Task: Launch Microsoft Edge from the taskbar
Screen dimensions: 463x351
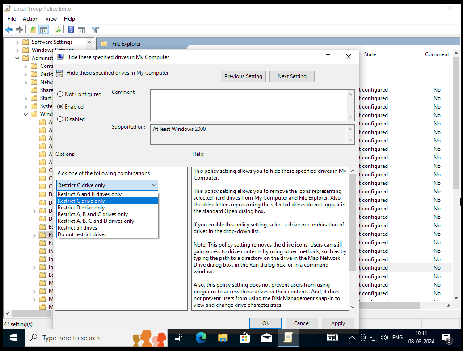Action: coord(201,338)
